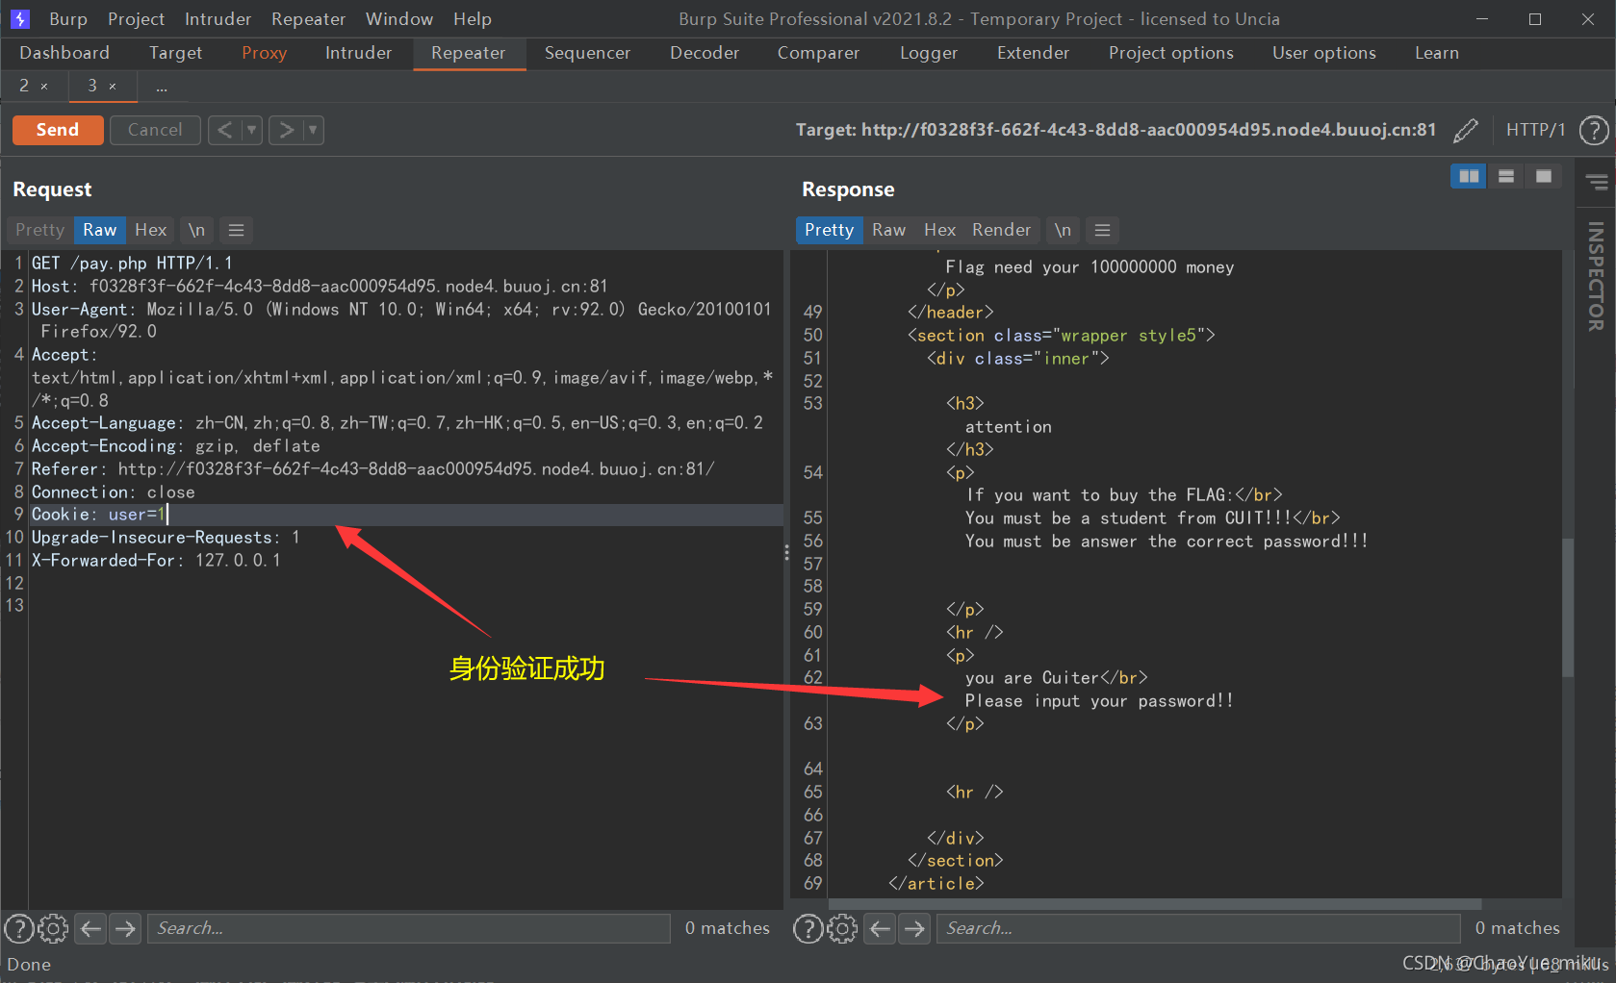Screen dimensions: 1616x983
Task: Open the Burp menu
Action: [x=67, y=19]
